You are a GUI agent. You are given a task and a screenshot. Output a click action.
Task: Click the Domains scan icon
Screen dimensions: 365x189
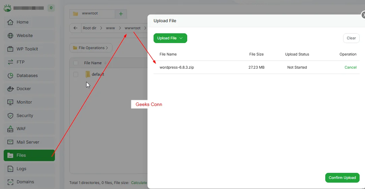[x=10, y=182]
